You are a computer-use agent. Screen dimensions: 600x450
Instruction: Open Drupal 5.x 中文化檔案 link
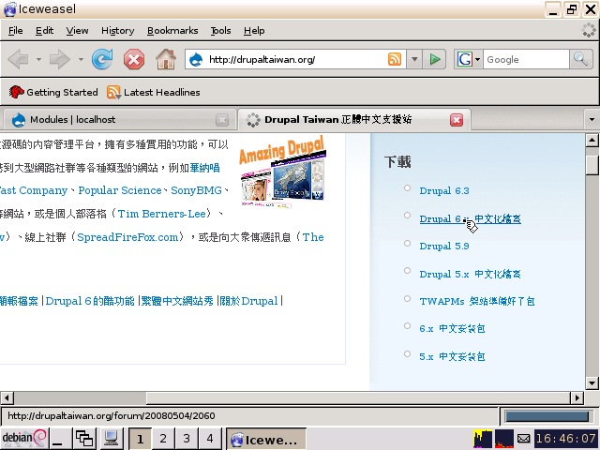471,274
